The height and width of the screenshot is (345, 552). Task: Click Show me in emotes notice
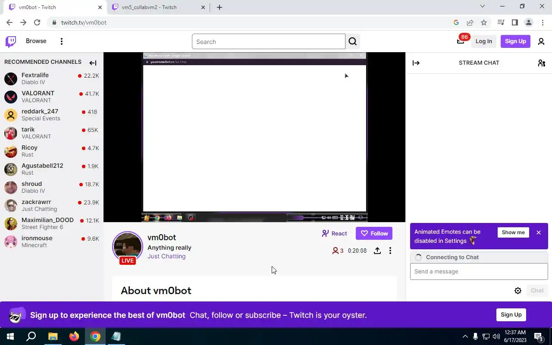[x=513, y=232]
